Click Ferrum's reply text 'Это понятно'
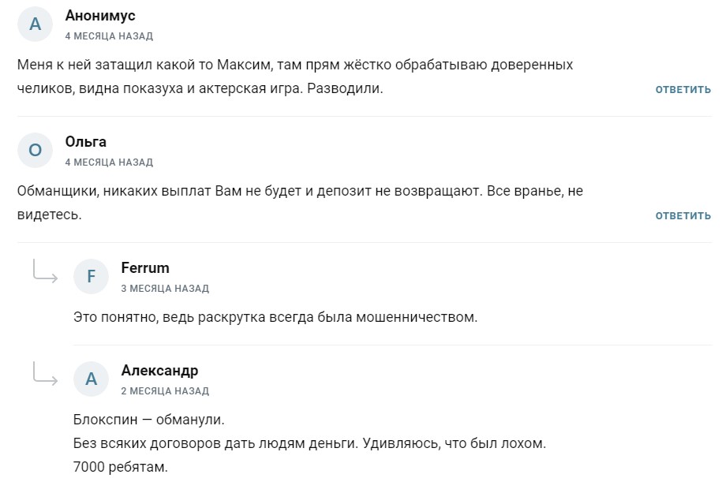 tap(275, 318)
